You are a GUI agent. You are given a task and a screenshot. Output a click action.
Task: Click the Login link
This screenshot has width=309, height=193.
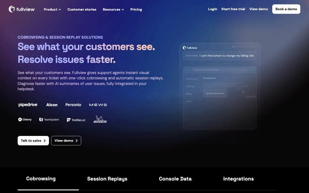[x=213, y=9]
